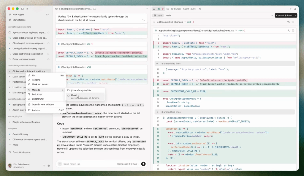304x176 pixels.
Task: Click the search magnifier icon in sidebar header
Action: pyautogui.click(x=27, y=9)
